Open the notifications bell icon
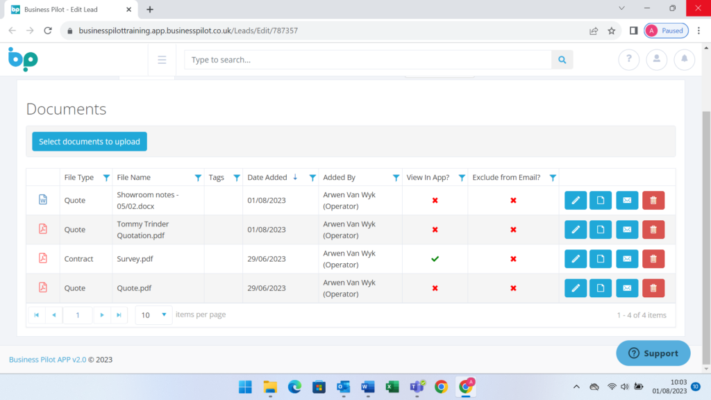 tap(684, 60)
